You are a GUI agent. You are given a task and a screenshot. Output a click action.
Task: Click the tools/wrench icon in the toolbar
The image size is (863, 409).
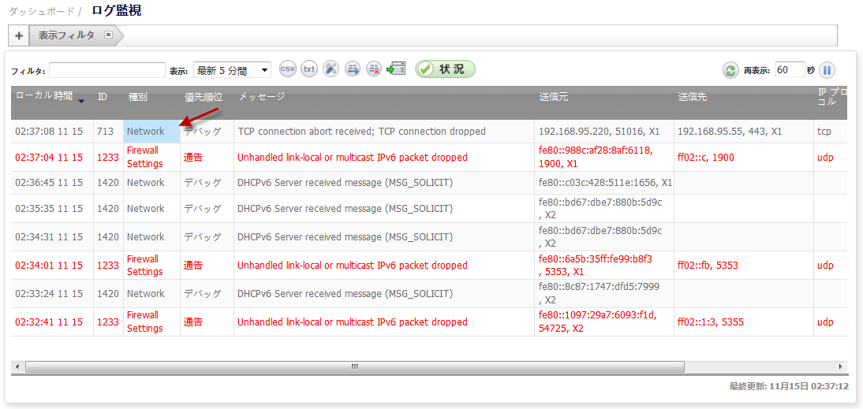(x=331, y=69)
